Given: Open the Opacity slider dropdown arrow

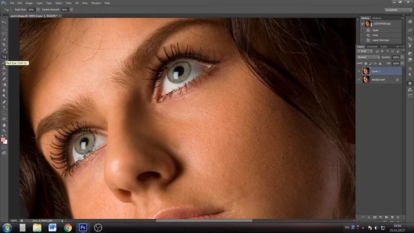Looking at the screenshot, I should pos(402,58).
